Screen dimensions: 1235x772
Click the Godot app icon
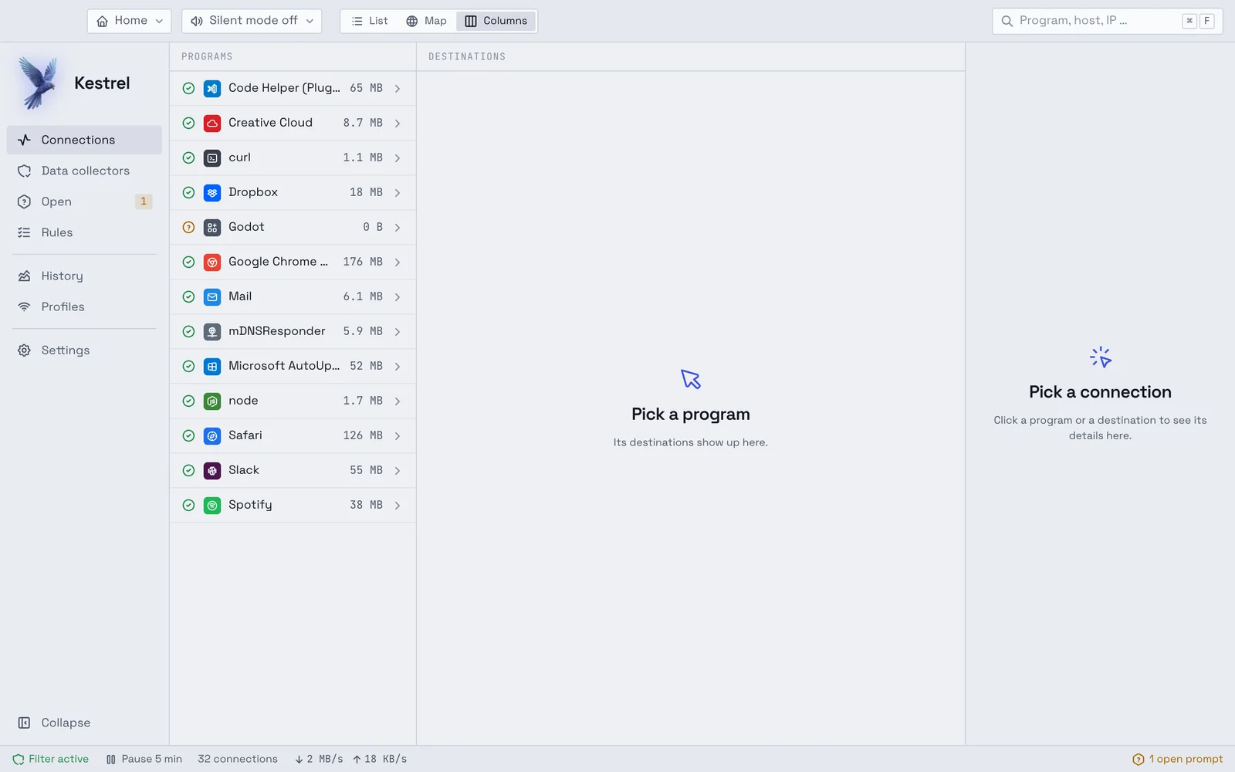[x=212, y=228]
